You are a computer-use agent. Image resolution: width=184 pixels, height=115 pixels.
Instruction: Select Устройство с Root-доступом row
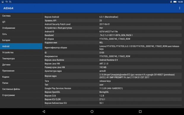113,28
